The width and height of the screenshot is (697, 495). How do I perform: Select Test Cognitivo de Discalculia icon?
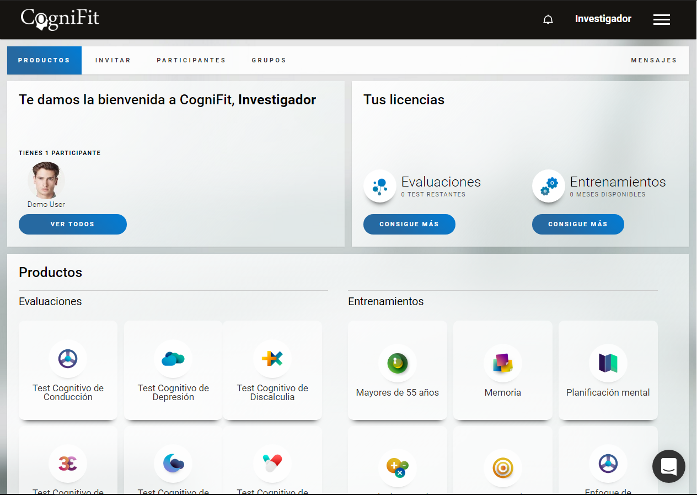point(272,359)
